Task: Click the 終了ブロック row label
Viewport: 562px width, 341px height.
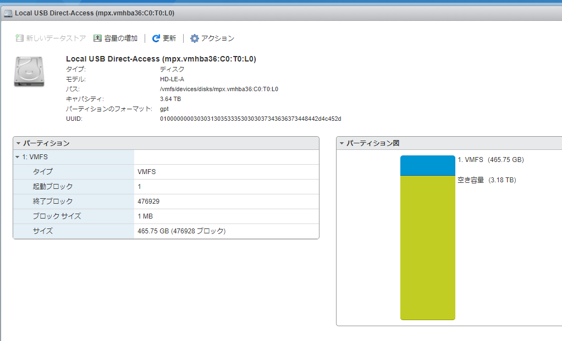Action: pos(53,202)
